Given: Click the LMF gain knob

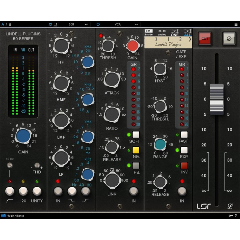Looking at the screenshot, I should [x=61, y=120].
